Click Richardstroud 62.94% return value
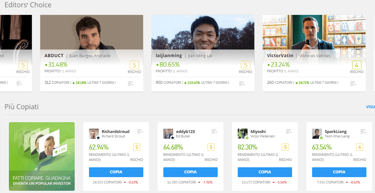 99,147
